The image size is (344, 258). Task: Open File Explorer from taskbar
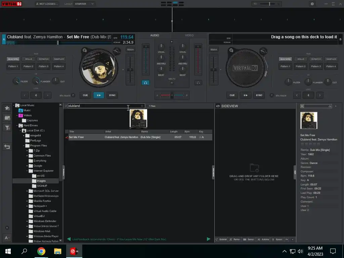click(58, 251)
